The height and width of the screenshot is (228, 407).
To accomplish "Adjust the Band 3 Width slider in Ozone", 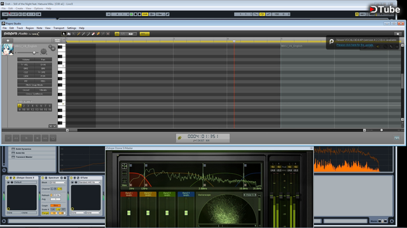I will coord(167,213).
